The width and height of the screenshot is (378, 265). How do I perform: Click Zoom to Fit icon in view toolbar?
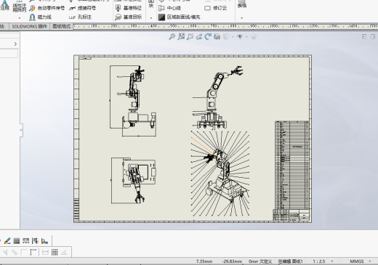(x=172, y=37)
